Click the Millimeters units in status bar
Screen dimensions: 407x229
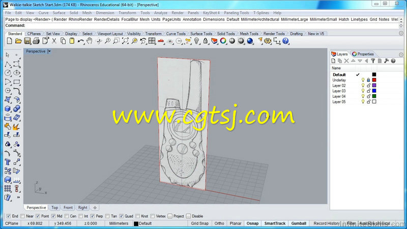pyautogui.click(x=119, y=223)
